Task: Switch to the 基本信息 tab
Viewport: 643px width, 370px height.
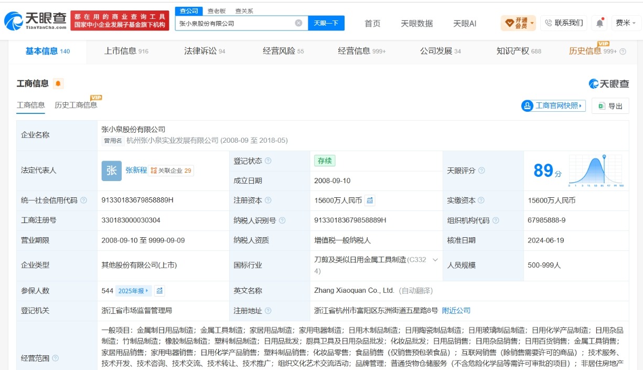Action: point(47,51)
